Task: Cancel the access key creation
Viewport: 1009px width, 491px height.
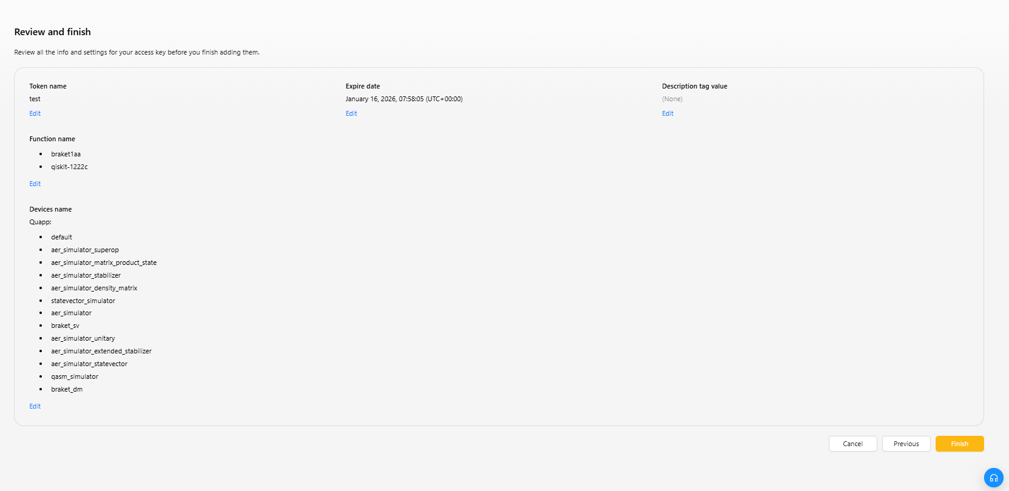Action: [852, 444]
